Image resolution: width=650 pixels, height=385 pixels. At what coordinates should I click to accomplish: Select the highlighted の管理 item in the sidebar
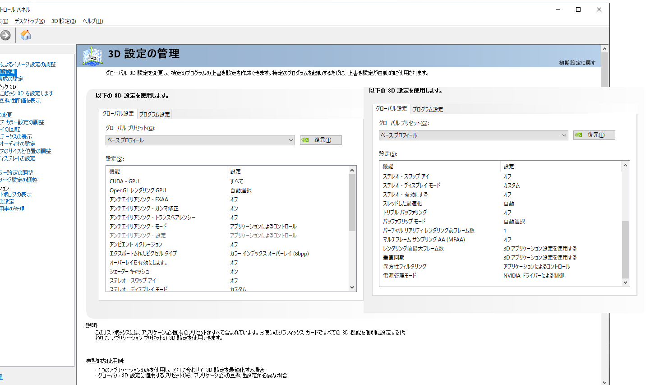coord(8,72)
